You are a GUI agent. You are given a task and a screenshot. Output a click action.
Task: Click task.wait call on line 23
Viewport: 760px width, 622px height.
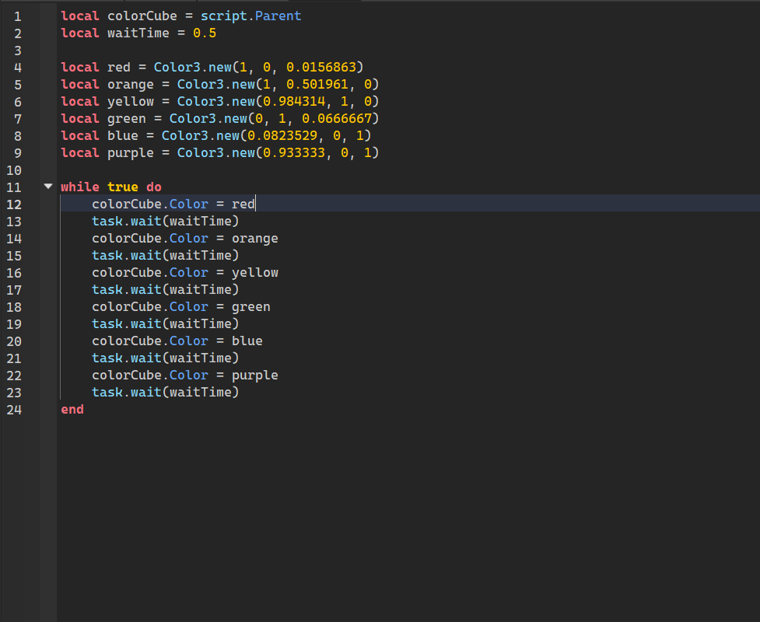point(165,393)
